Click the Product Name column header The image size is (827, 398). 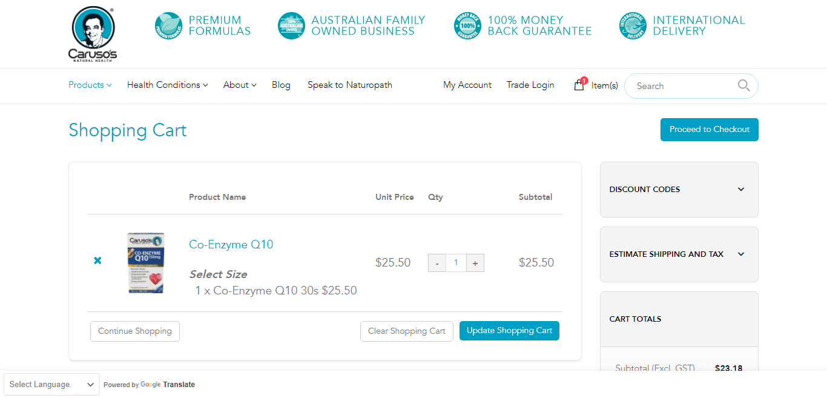tap(217, 197)
